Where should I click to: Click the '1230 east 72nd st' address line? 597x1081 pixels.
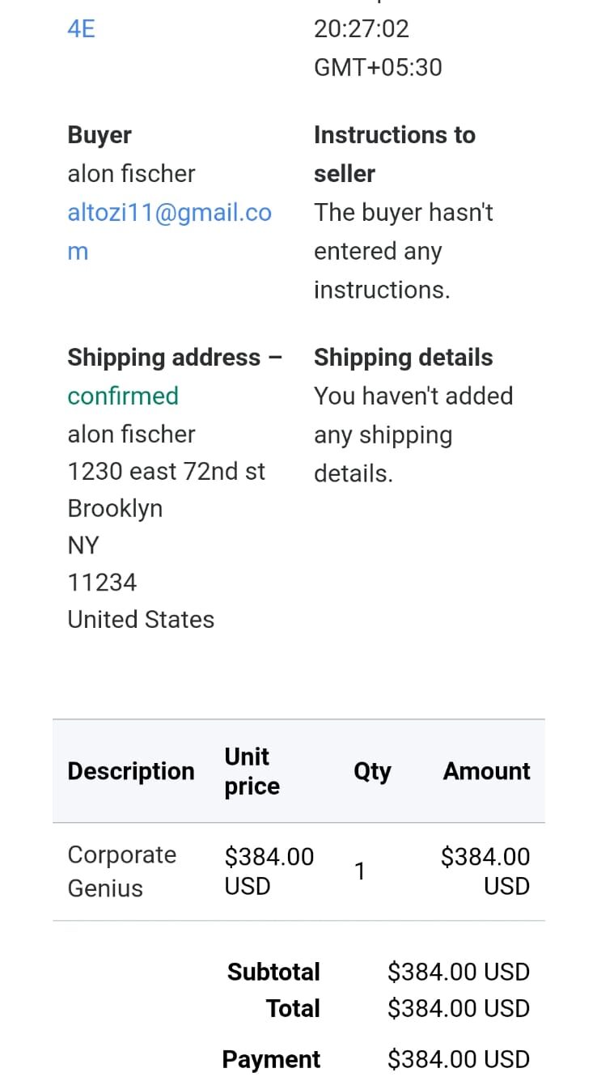click(166, 471)
